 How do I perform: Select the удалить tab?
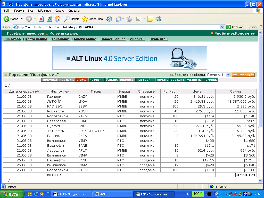point(194,80)
